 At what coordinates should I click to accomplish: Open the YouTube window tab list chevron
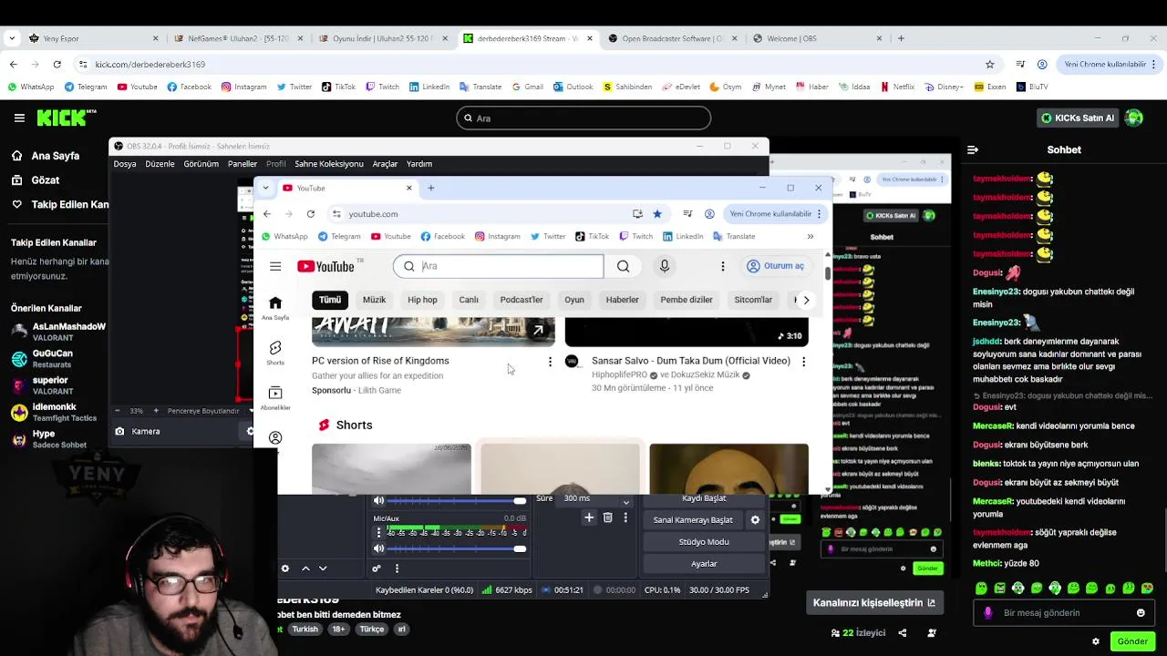pyautogui.click(x=265, y=188)
